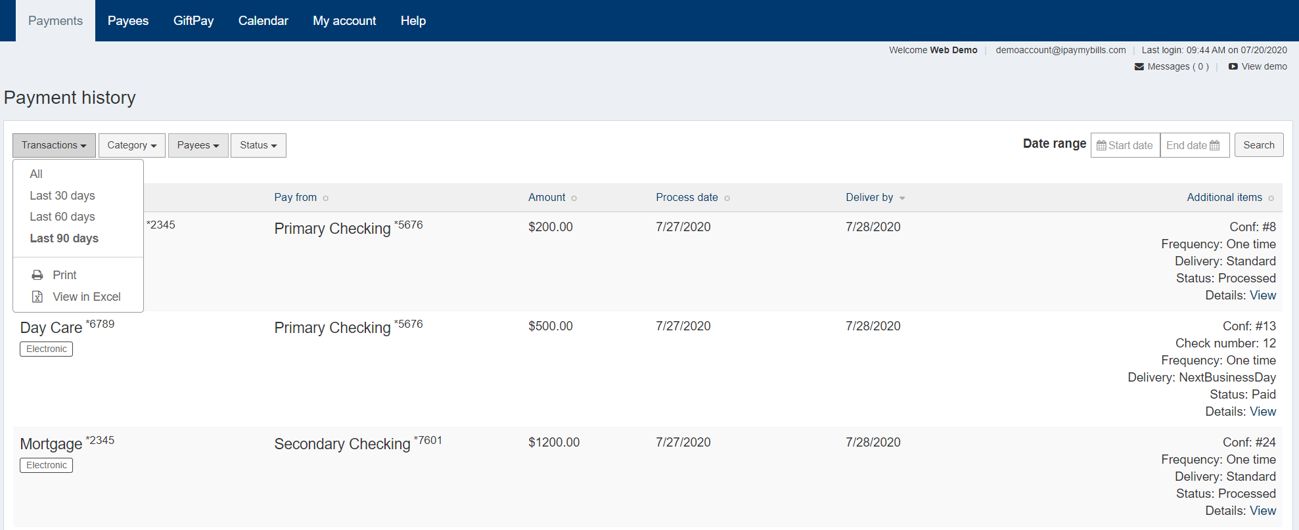Choose Last 60 days option
This screenshot has height=530, width=1299.
click(x=62, y=217)
